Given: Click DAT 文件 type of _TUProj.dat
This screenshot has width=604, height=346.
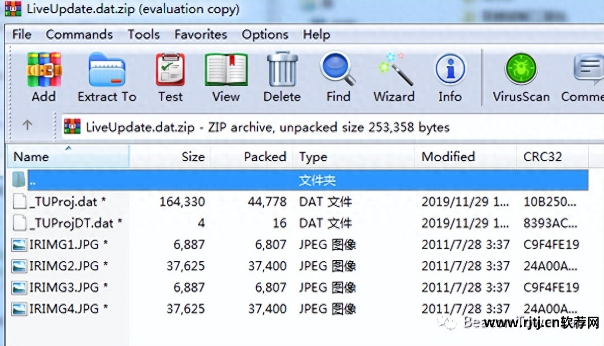Looking at the screenshot, I should [325, 202].
